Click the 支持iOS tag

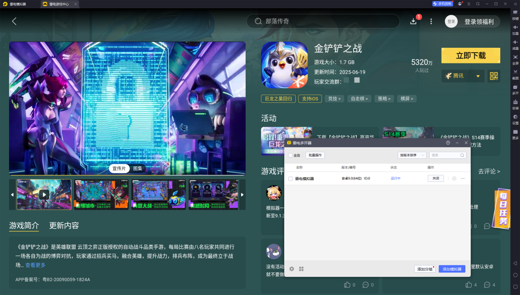coord(310,99)
